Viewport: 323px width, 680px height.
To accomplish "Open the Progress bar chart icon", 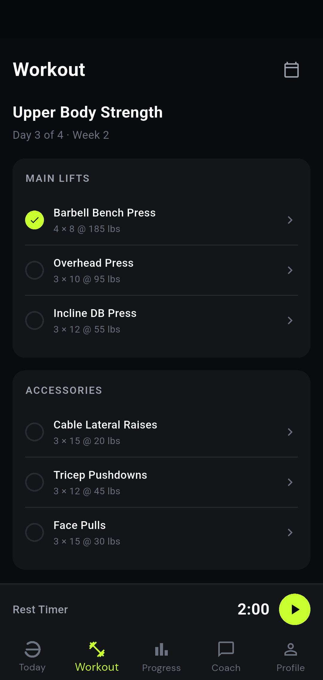I will point(161,650).
